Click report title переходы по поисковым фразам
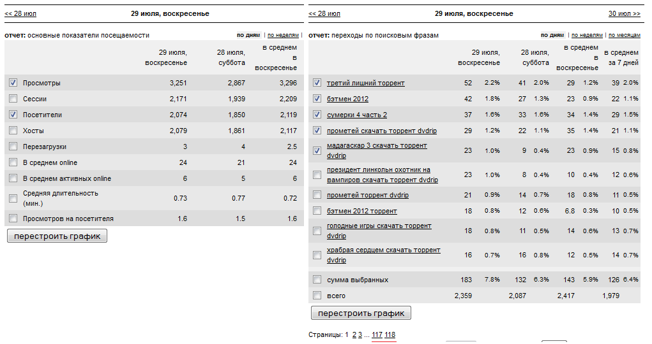This screenshot has width=652, height=344. point(384,35)
